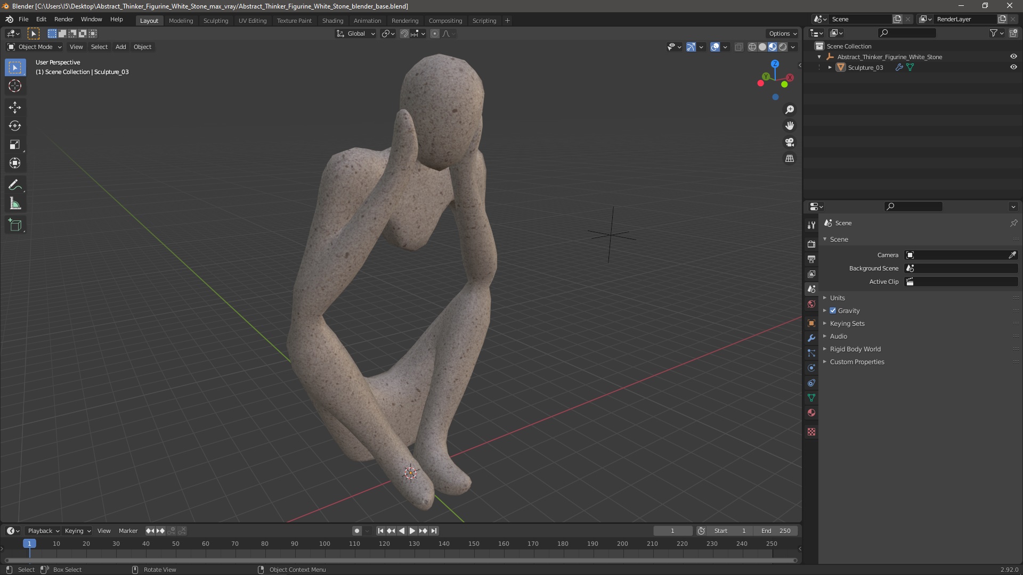1023x575 pixels.
Task: Switch to Wireframe viewport shading
Action: [752, 47]
